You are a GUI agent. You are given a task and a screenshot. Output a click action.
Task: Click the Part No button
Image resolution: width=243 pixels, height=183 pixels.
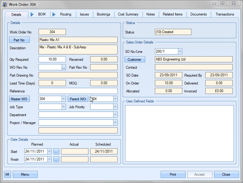click(19, 40)
